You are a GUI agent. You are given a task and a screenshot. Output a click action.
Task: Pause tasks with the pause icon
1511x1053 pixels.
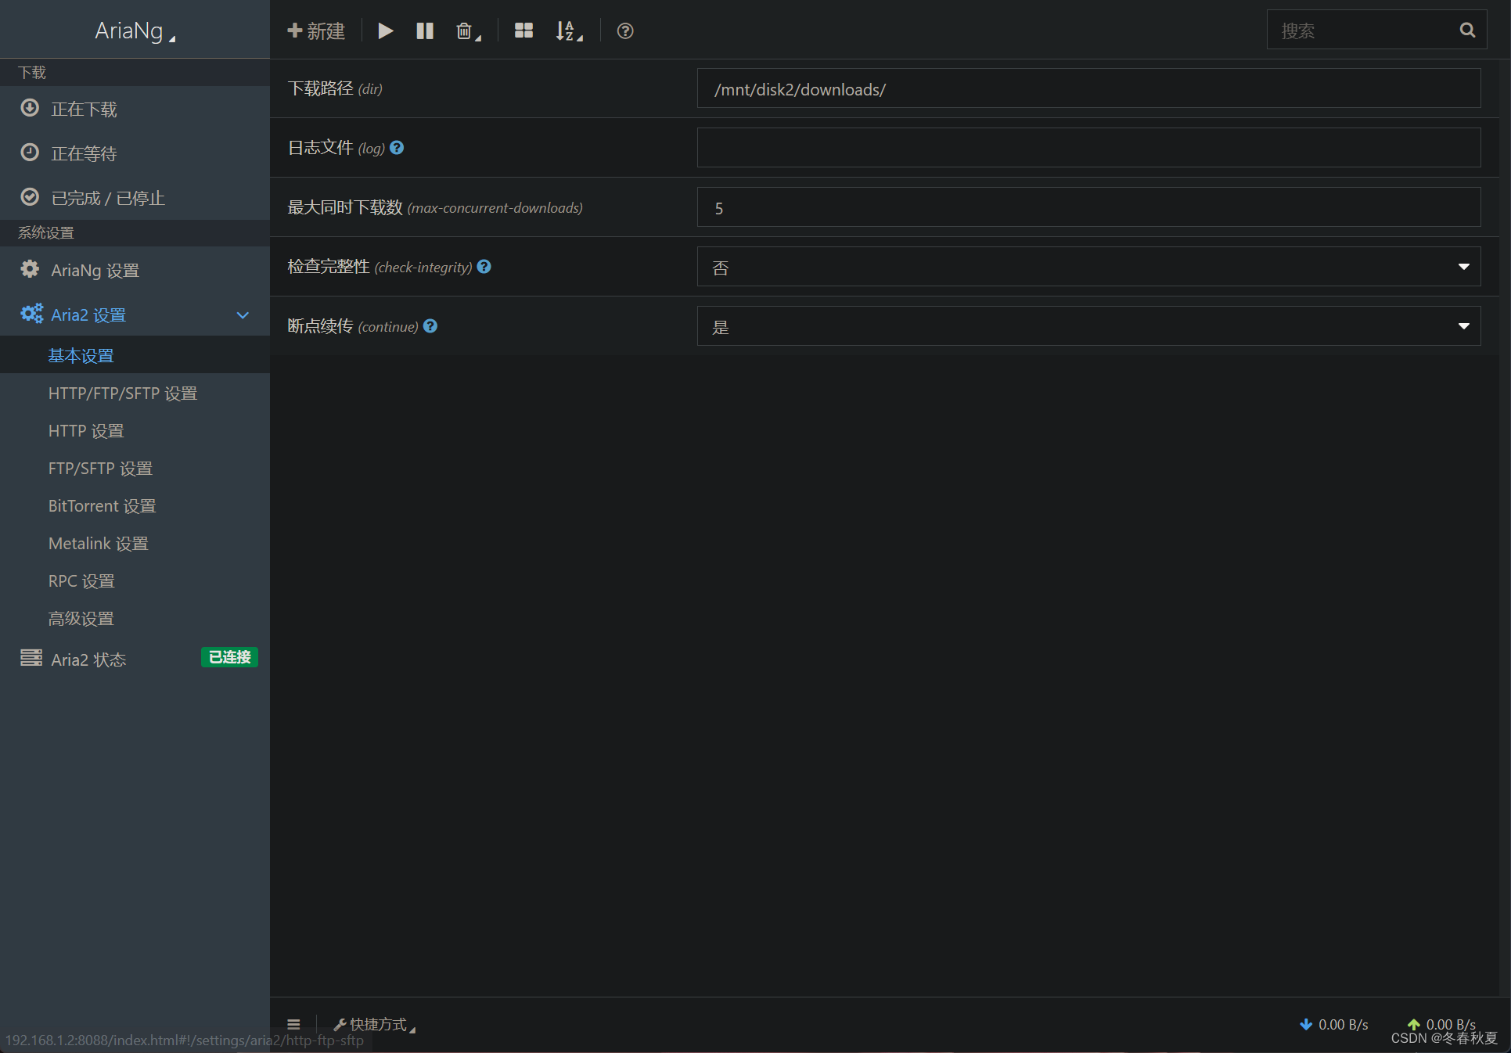tap(425, 31)
